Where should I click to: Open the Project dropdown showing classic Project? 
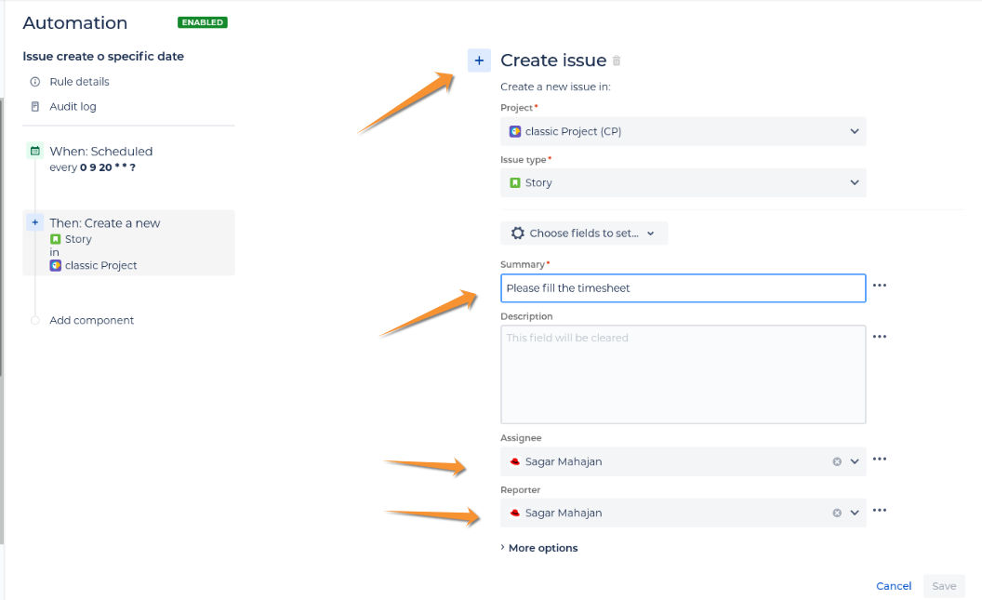pyautogui.click(x=683, y=131)
